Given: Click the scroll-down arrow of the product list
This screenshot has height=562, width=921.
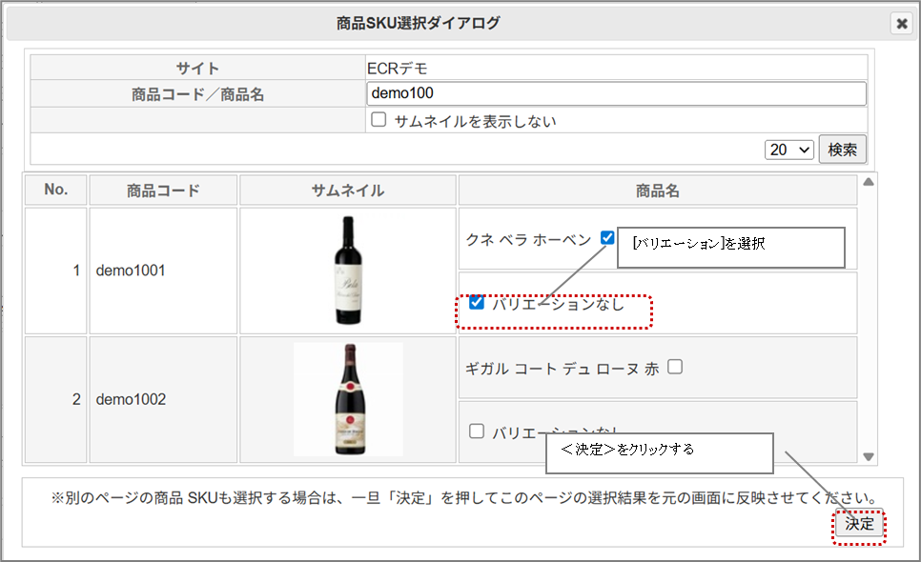Looking at the screenshot, I should (868, 457).
